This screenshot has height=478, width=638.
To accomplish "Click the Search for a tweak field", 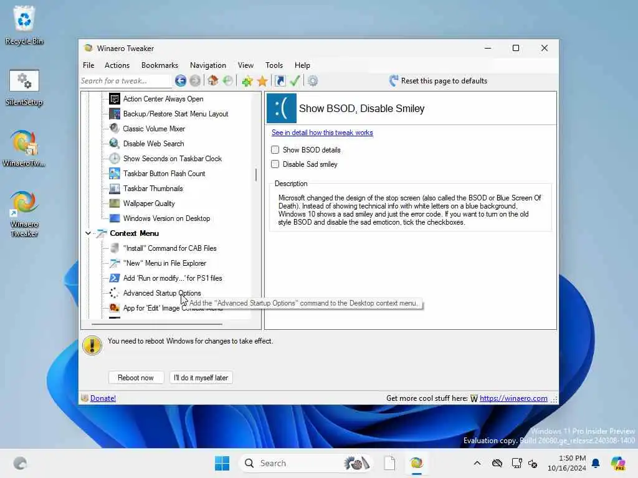I will click(x=125, y=81).
